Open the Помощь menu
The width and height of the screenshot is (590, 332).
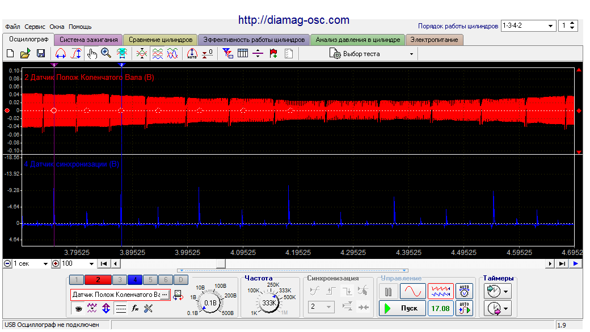point(80,27)
